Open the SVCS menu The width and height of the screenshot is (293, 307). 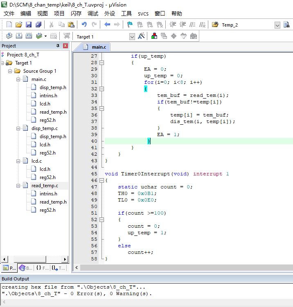point(143,14)
